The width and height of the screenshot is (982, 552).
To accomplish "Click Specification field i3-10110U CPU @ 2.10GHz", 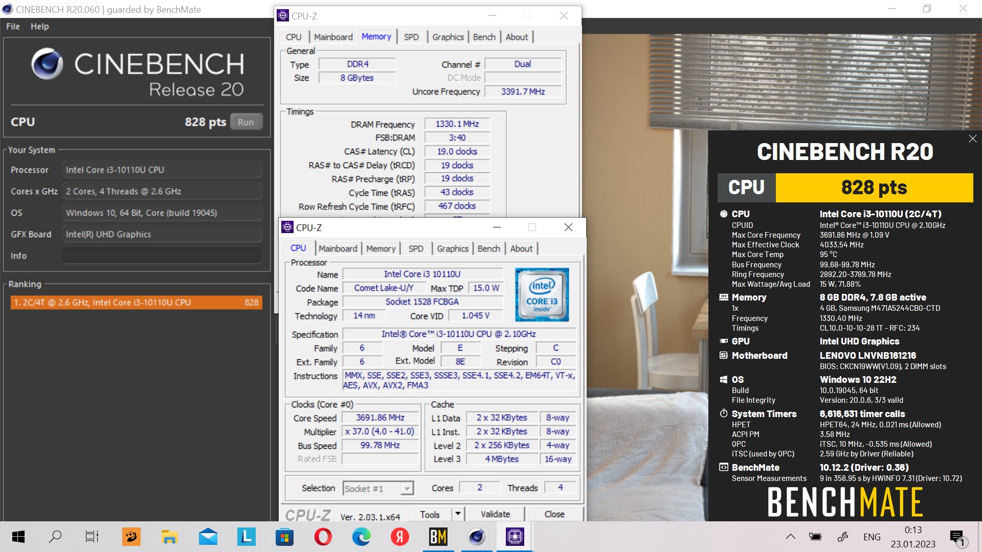I will 459,334.
